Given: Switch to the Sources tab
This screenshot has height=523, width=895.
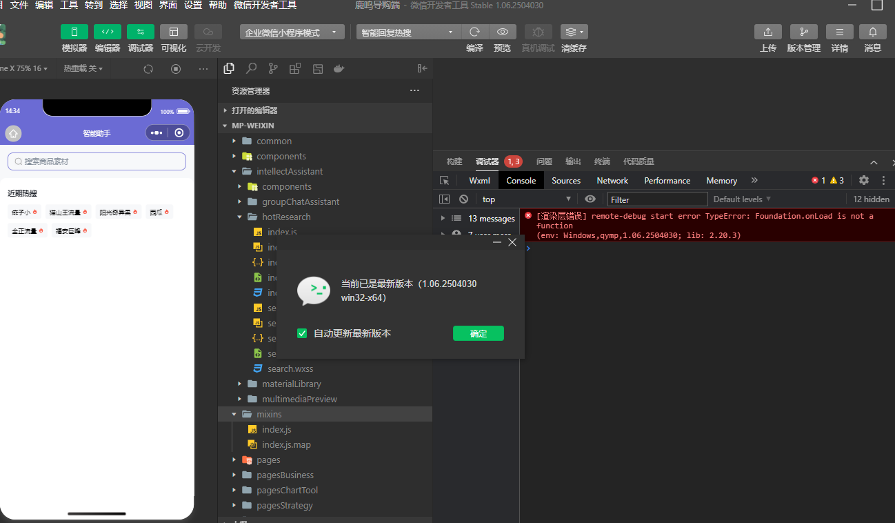Looking at the screenshot, I should click(x=566, y=180).
